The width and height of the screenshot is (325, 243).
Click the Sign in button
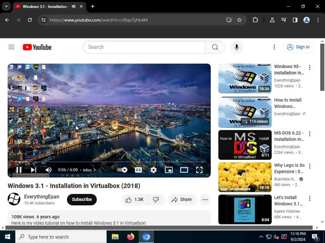pos(298,47)
